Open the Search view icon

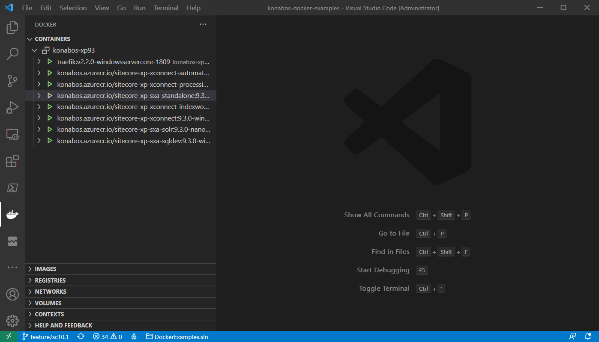[x=12, y=54]
